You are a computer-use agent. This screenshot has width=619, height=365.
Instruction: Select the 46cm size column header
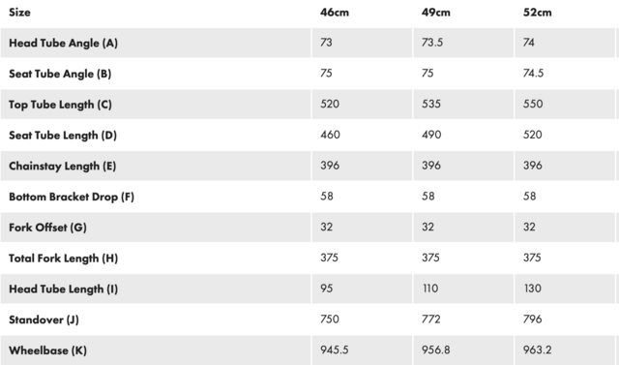[335, 13]
